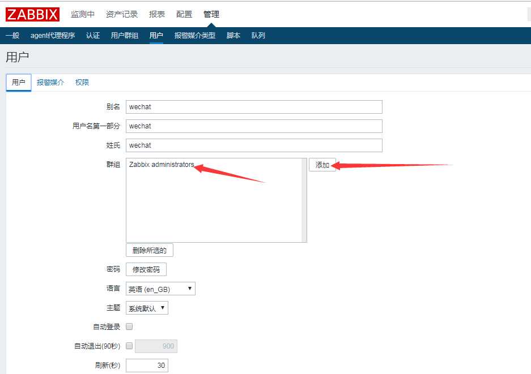Open the 语言 dropdown
The image size is (531, 374).
[160, 289]
